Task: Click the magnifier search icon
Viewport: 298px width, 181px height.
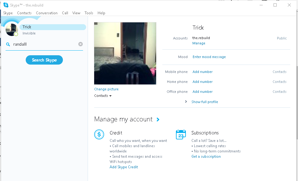Action: pos(8,44)
